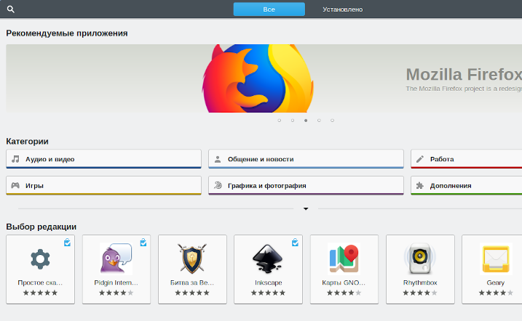Click the Firefox logo in banner
Image resolution: width=522 pixels, height=321 pixels.
click(x=258, y=78)
